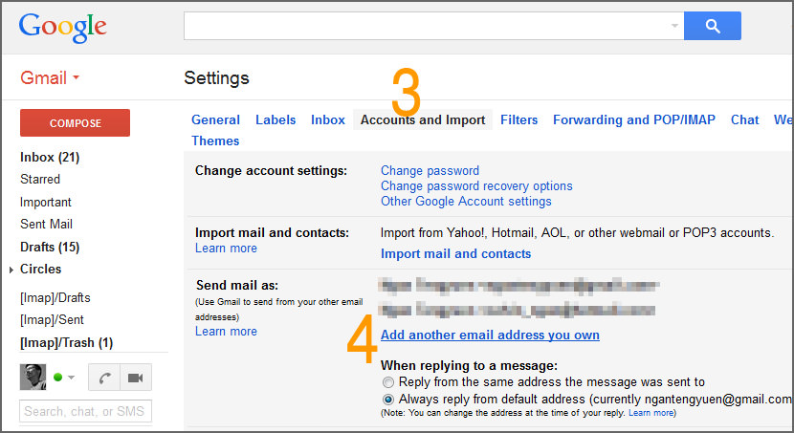Click Learn more under Import mail and contacts
Image resolution: width=794 pixels, height=433 pixels.
pyautogui.click(x=227, y=249)
